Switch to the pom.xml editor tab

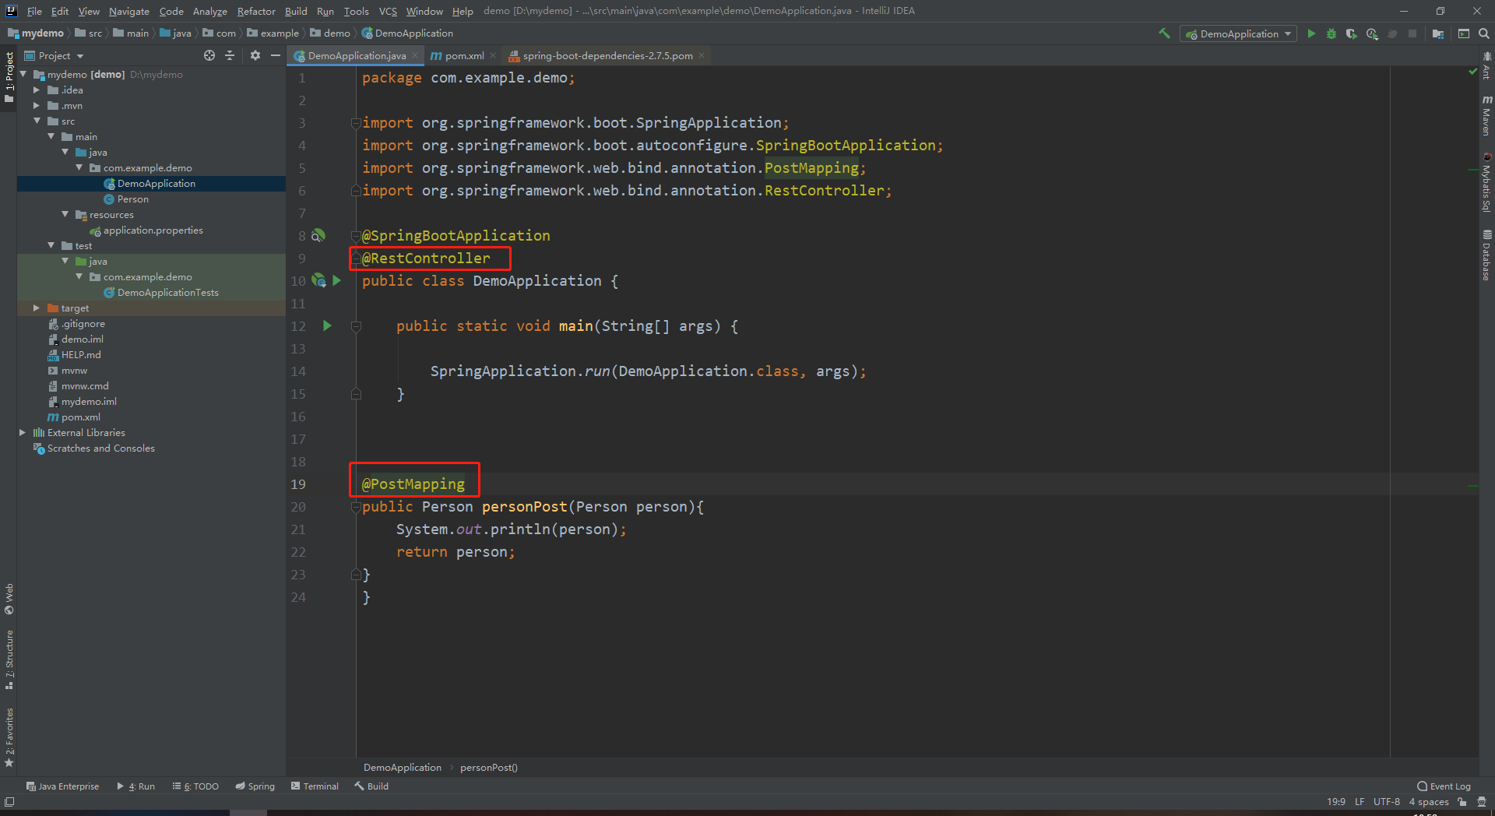(x=464, y=55)
